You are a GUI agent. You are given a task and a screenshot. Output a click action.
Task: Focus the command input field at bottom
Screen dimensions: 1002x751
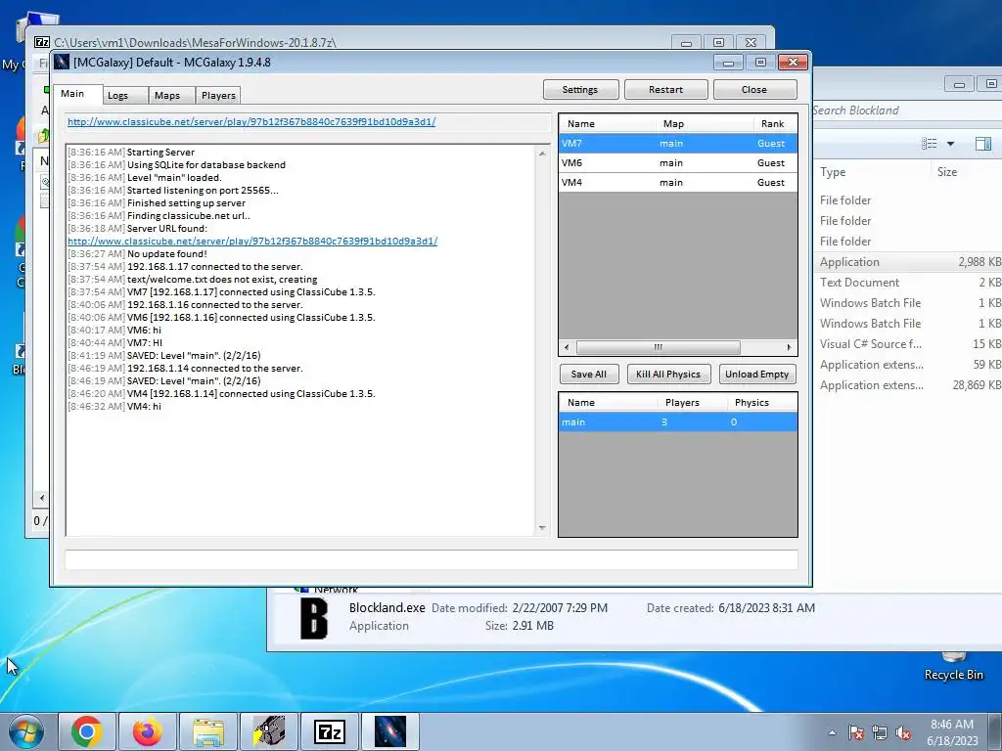pyautogui.click(x=432, y=560)
